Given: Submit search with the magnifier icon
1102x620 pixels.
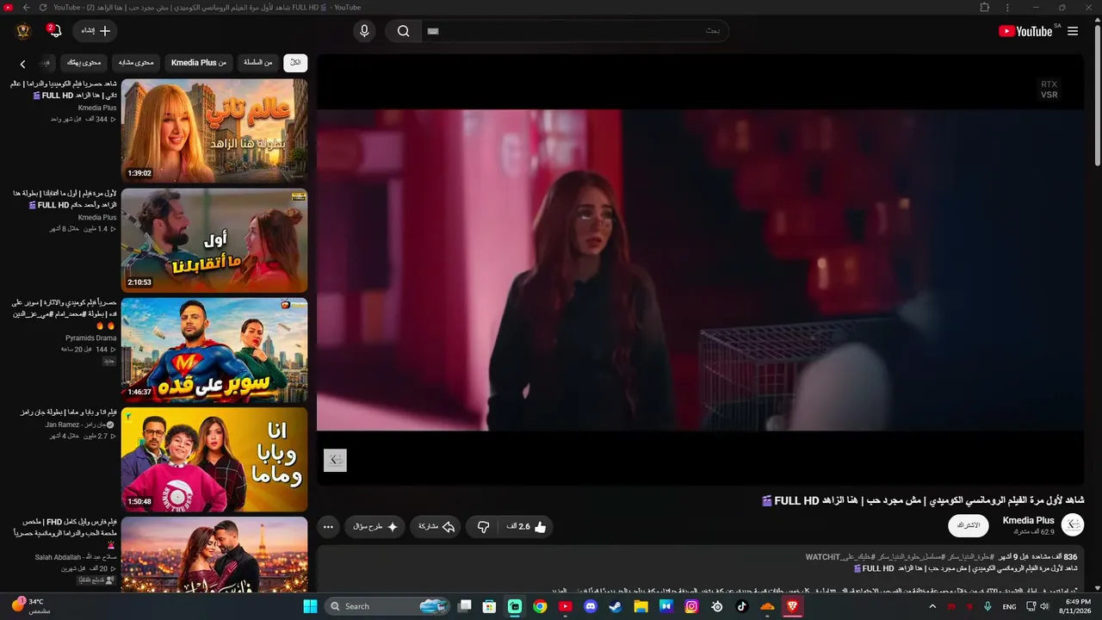Looking at the screenshot, I should [403, 31].
